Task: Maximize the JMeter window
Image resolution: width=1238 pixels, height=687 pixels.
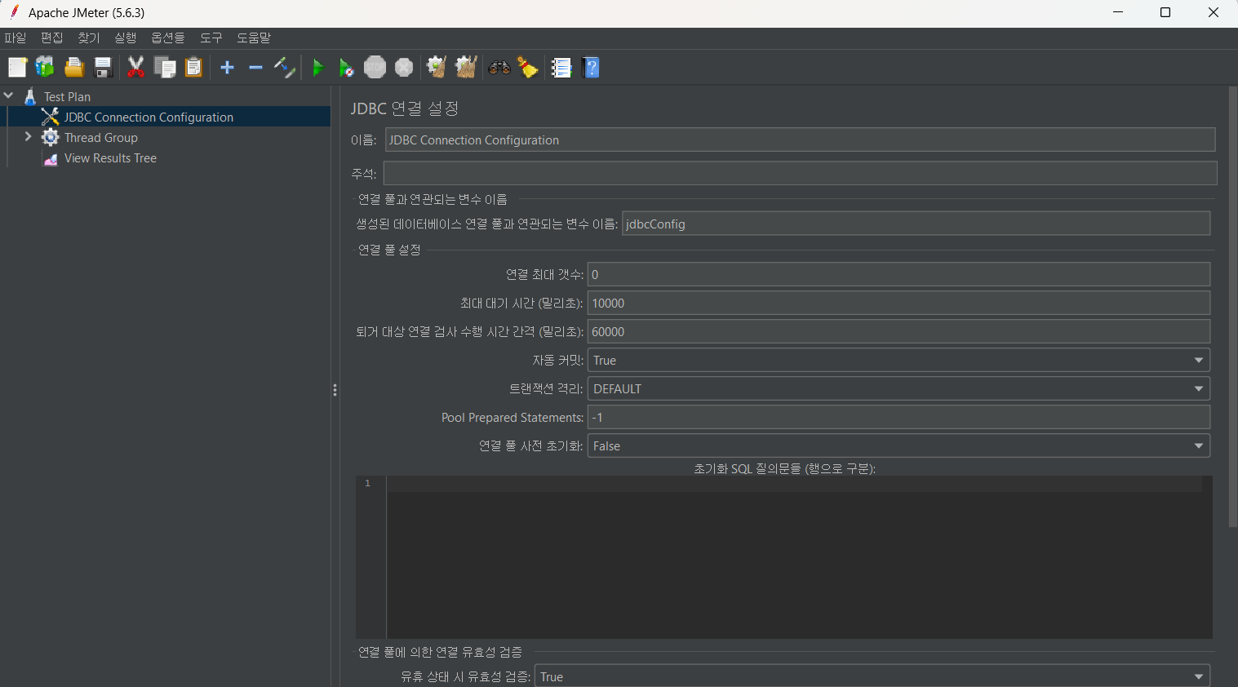Action: coord(1165,12)
